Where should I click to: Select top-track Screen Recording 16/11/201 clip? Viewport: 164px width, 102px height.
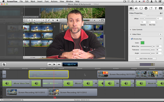pos(116,74)
